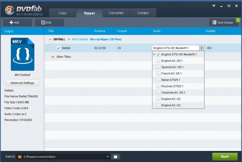Open Advanced Settings

(x=22, y=83)
